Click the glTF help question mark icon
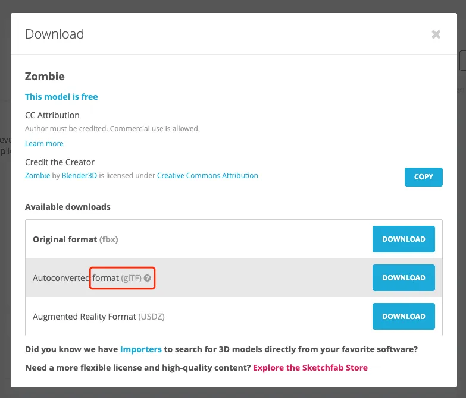The image size is (466, 398). point(147,278)
